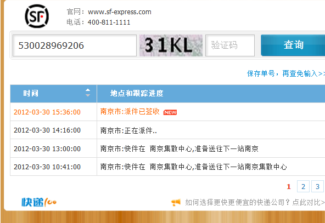Sort by the 时间 column header
The height and width of the screenshot is (223, 325).
(53, 94)
